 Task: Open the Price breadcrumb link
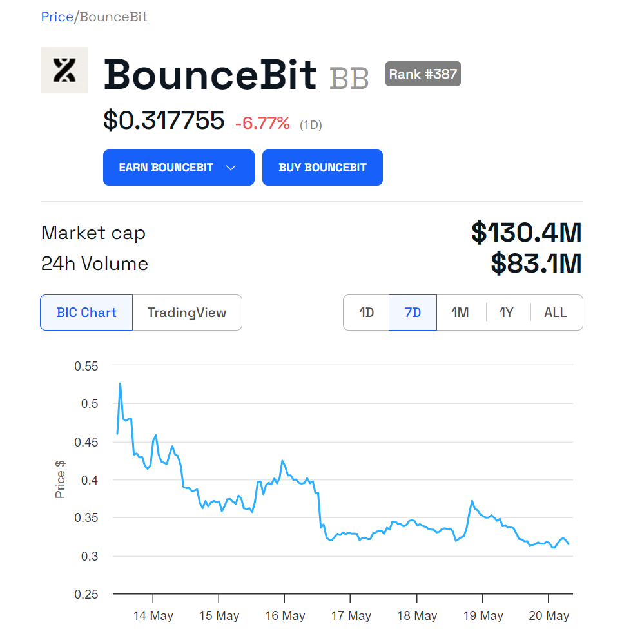tap(57, 17)
